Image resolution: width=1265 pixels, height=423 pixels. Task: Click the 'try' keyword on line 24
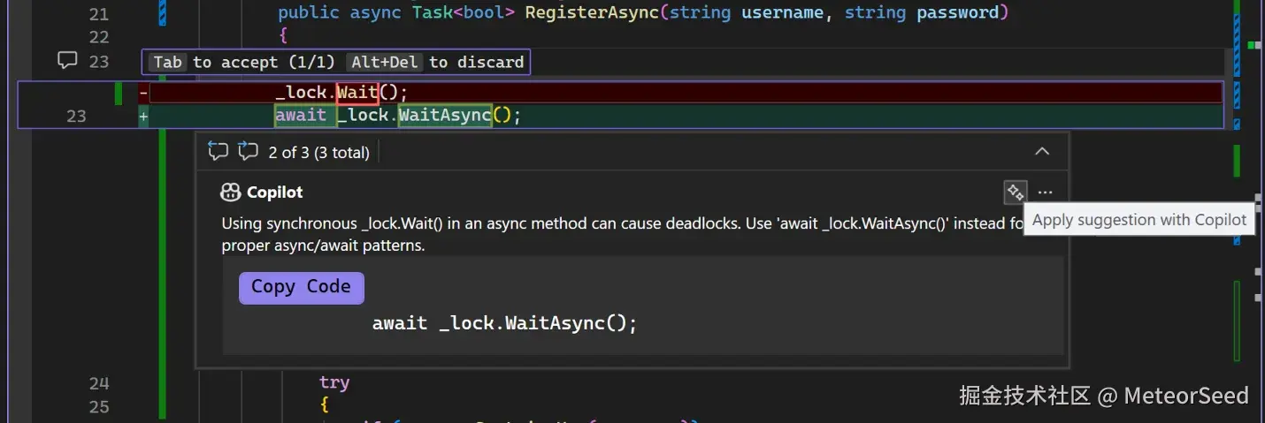click(x=334, y=383)
